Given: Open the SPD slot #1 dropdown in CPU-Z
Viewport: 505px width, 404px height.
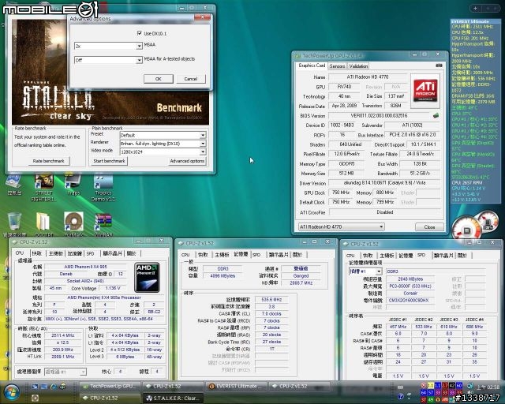Looking at the screenshot, I should click(x=365, y=271).
